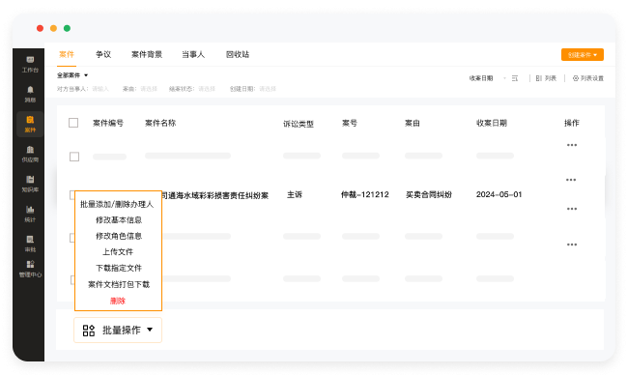Image resolution: width=627 pixels, height=375 pixels.
Task: Open the 案由 filter select
Action: pyautogui.click(x=140, y=89)
